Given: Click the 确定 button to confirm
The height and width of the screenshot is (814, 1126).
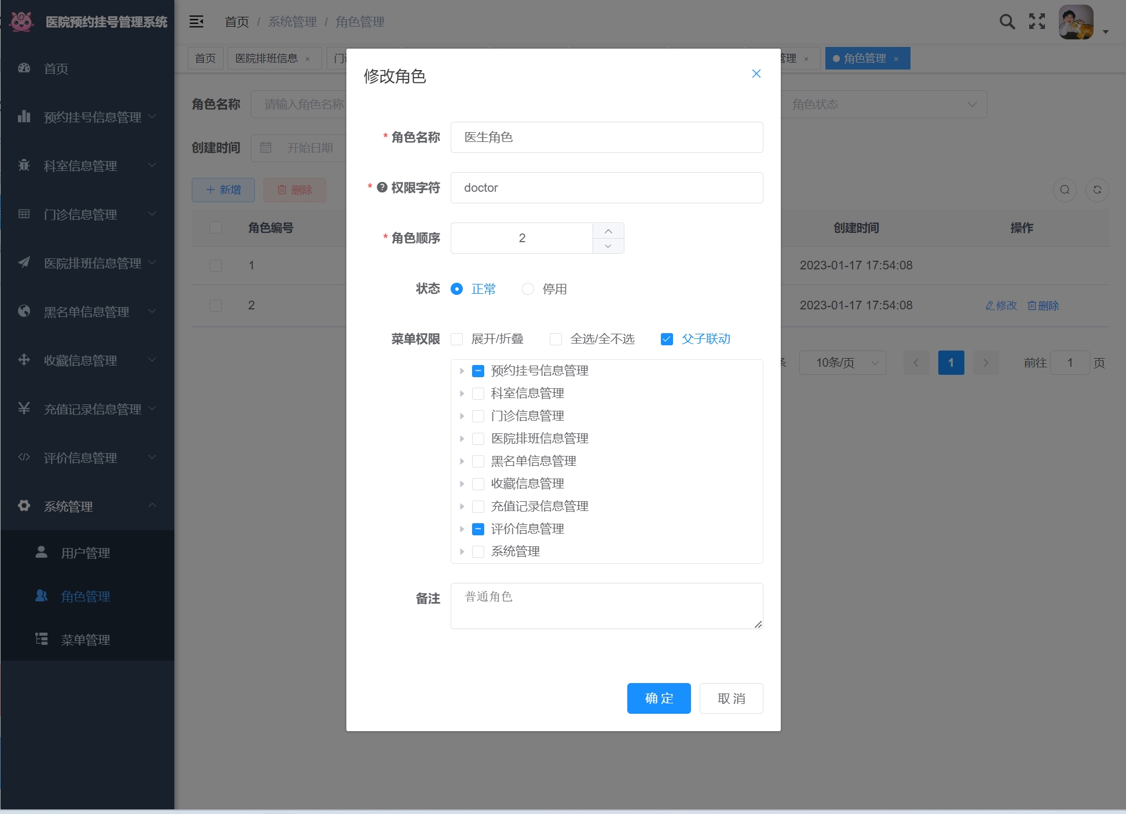Looking at the screenshot, I should [x=659, y=699].
